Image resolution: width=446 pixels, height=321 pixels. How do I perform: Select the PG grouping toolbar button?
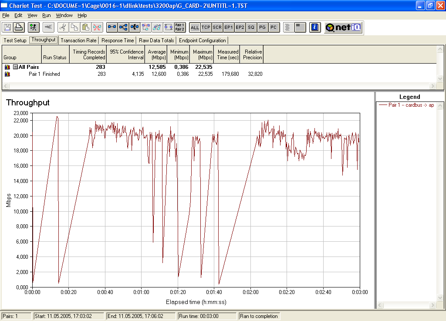[263, 27]
